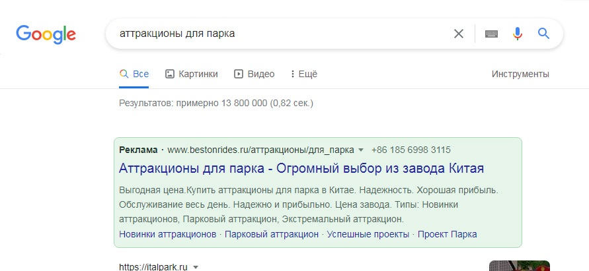Click ad description line starting with Выгодная цена
The width and height of the screenshot is (589, 271).
click(309, 190)
